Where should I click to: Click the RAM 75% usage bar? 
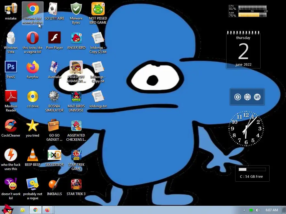pyautogui.click(x=252, y=15)
